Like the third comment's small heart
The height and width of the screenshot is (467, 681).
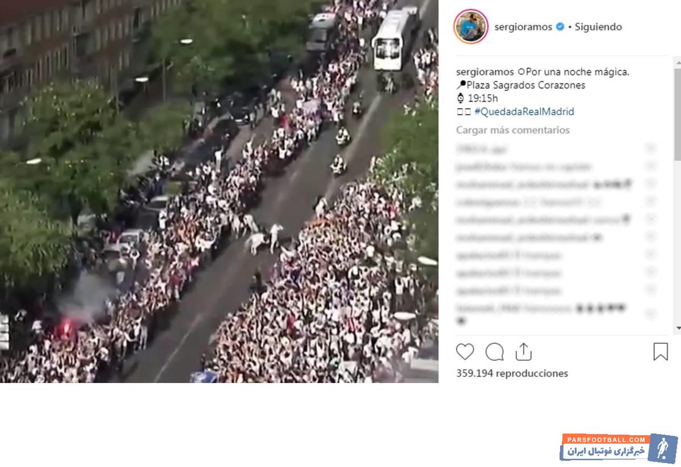pyautogui.click(x=650, y=184)
